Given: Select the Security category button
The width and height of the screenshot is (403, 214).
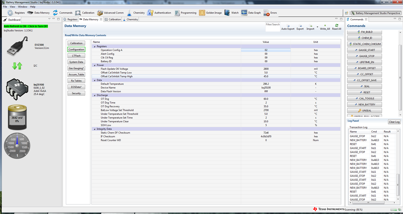Looking at the screenshot, I should pos(76,93).
